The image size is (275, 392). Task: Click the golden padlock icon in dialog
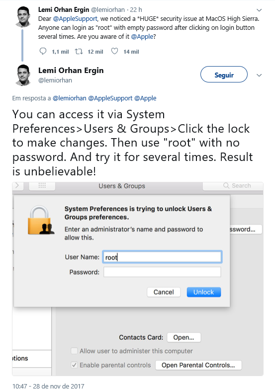click(x=41, y=220)
